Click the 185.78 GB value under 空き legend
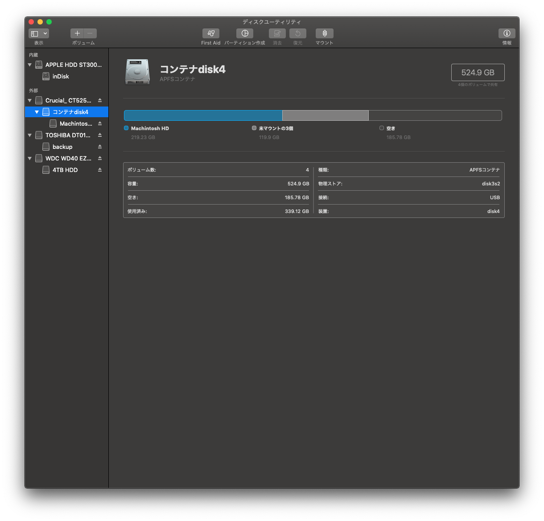The image size is (544, 521). tap(399, 137)
